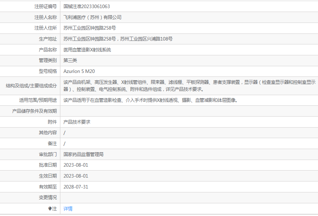Click approving department 国家药品监督管理局

point(84,154)
